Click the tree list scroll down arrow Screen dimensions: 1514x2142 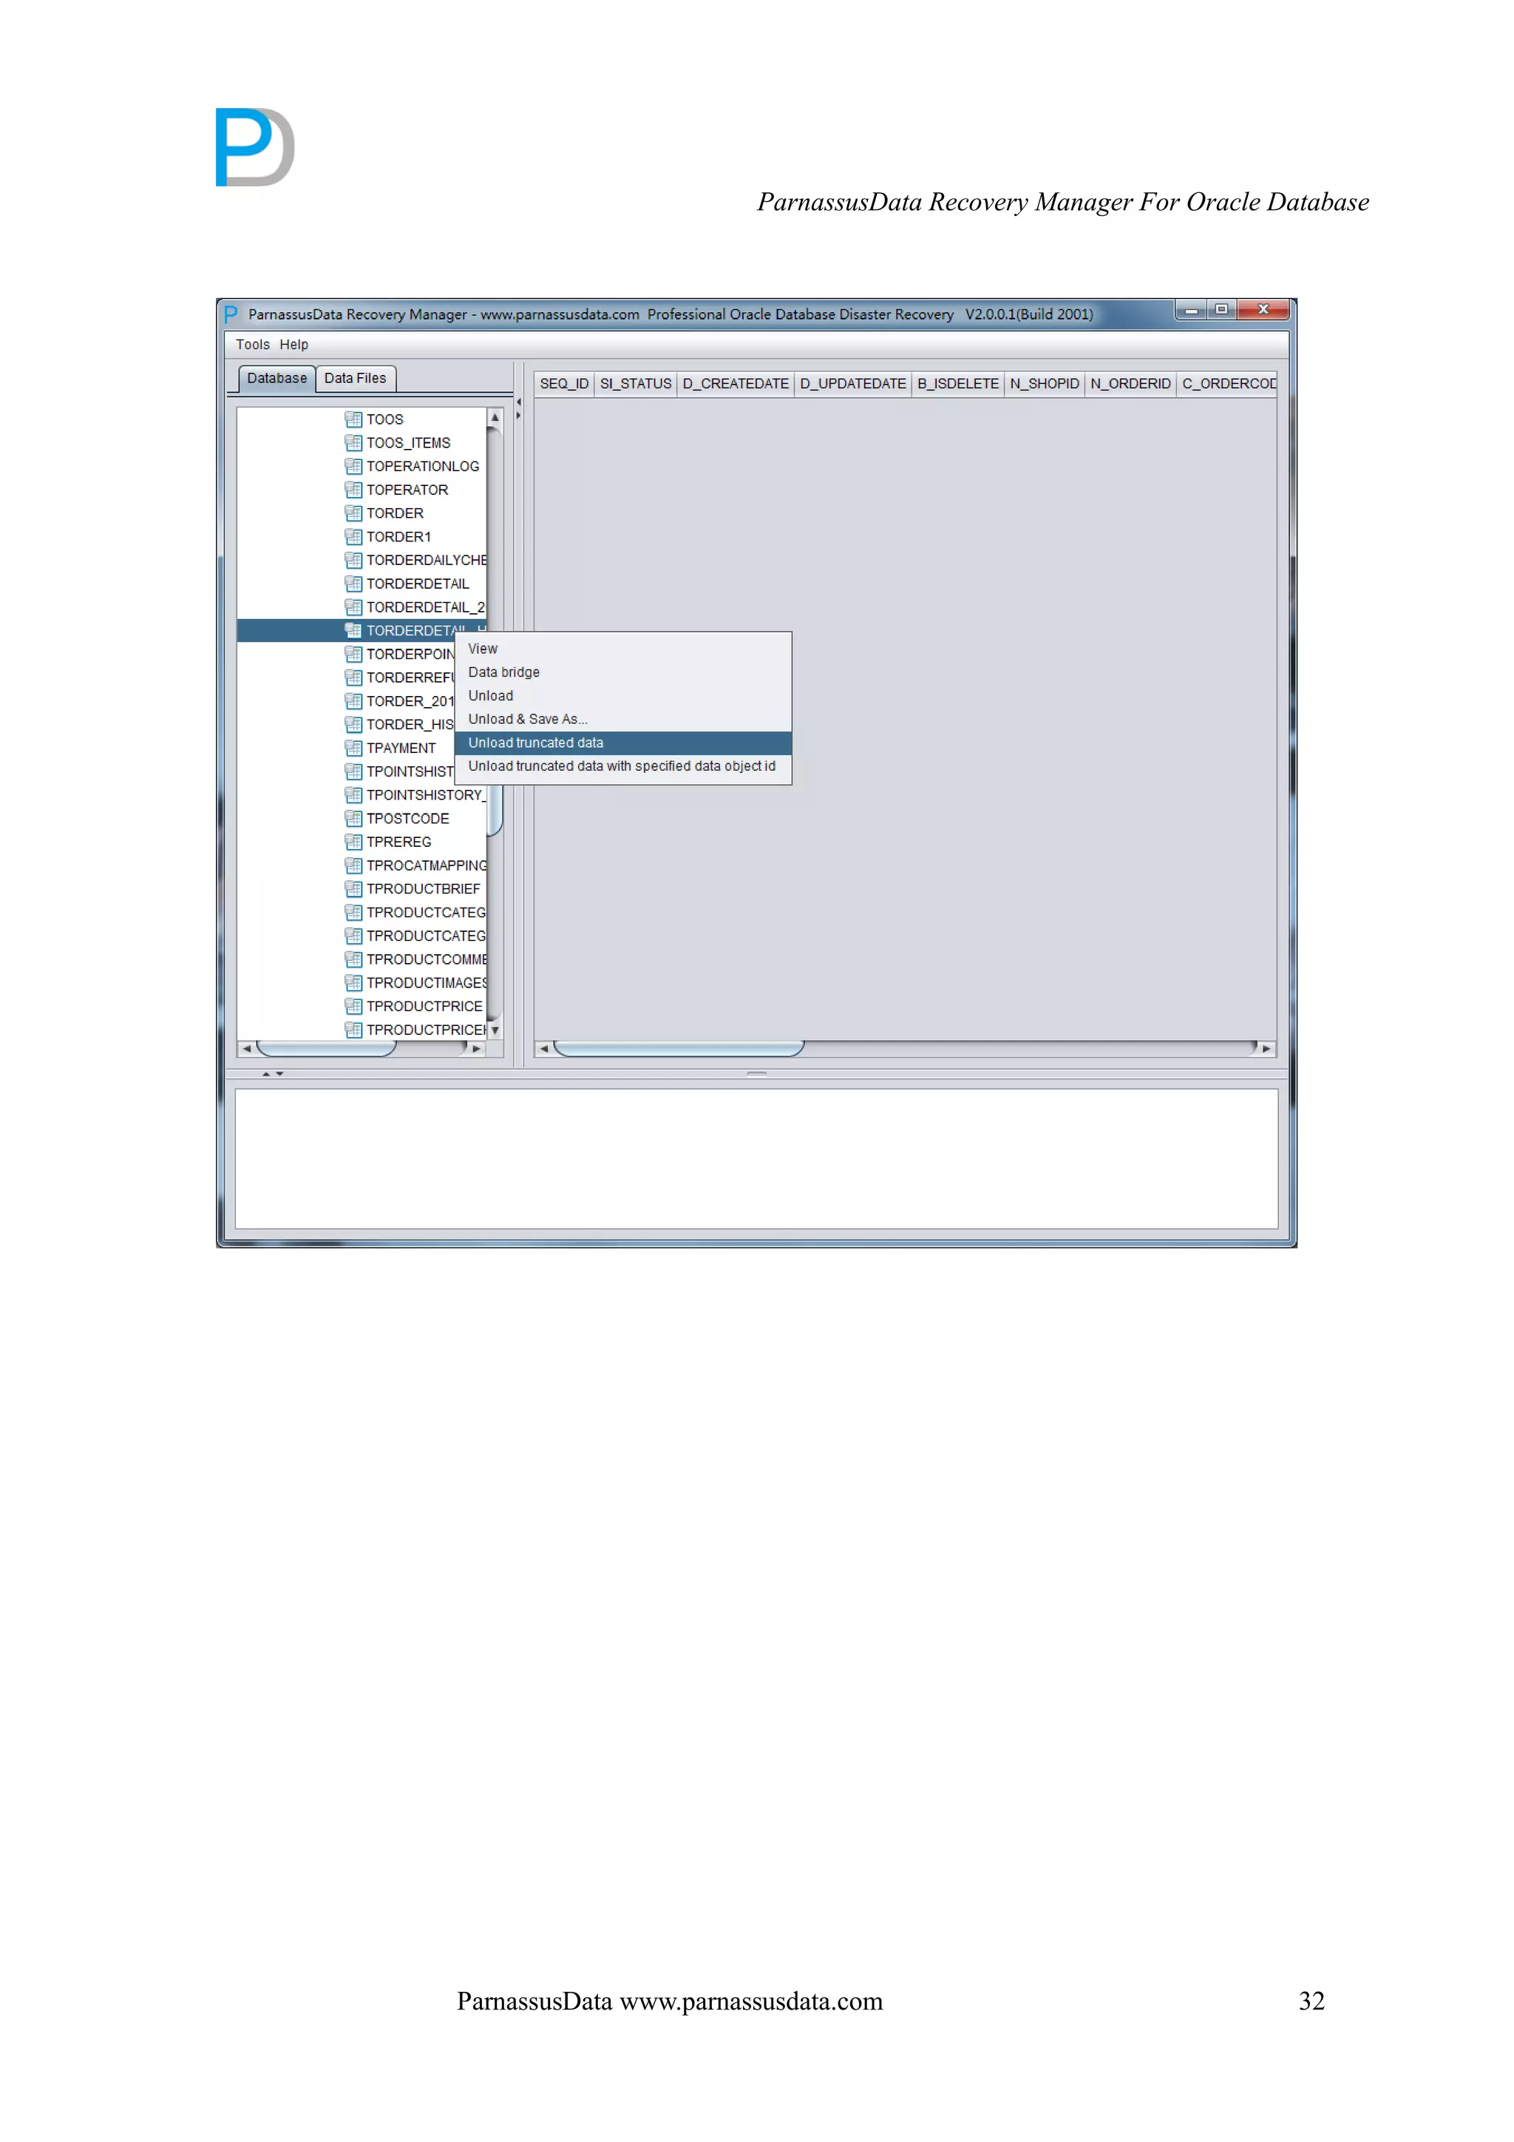[x=495, y=1030]
